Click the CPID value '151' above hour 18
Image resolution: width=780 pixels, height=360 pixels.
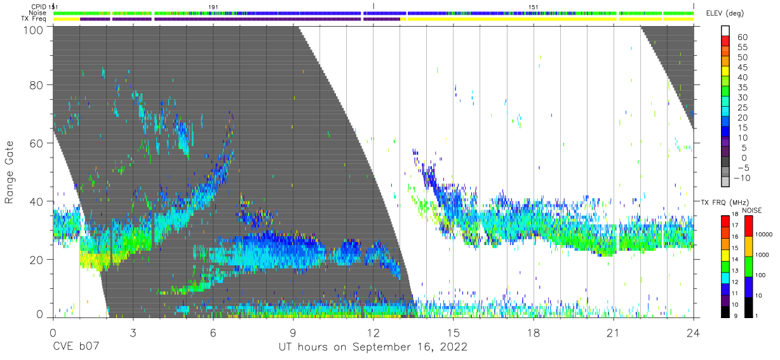tap(534, 6)
